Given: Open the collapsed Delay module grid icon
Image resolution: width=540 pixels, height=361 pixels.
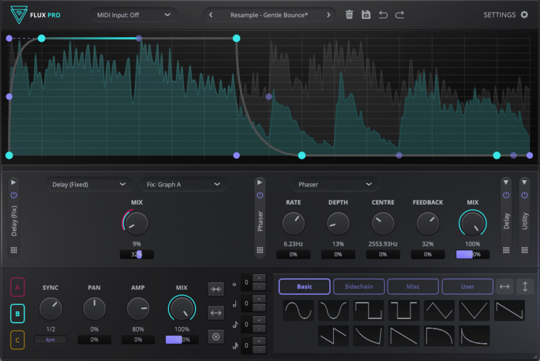Looking at the screenshot, I should tap(506, 250).
